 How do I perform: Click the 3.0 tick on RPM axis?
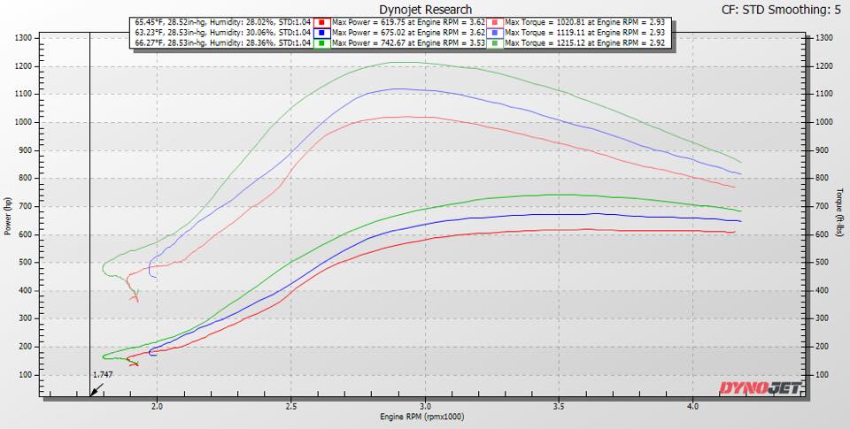[x=425, y=406]
